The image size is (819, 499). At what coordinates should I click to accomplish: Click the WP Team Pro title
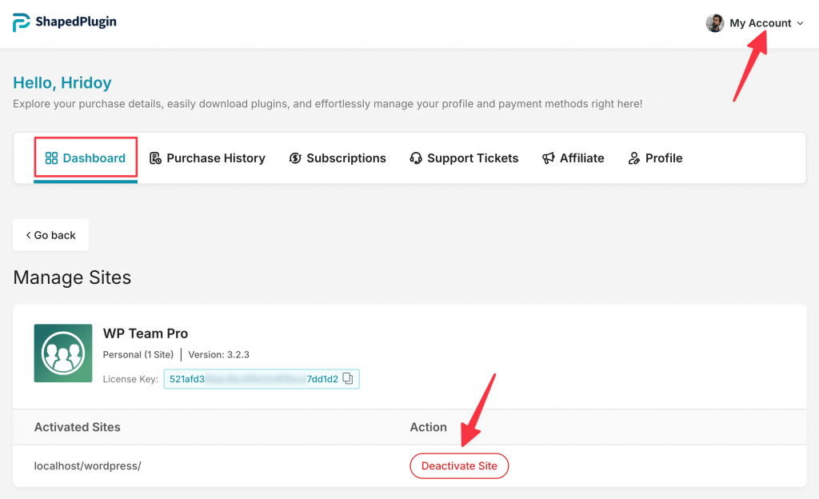[x=146, y=333]
